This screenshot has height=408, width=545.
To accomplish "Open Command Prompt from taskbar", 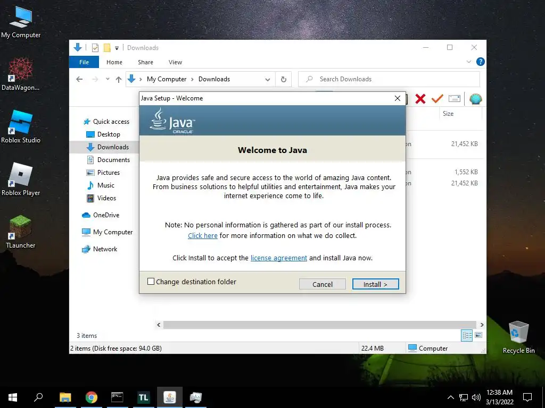I will click(117, 397).
